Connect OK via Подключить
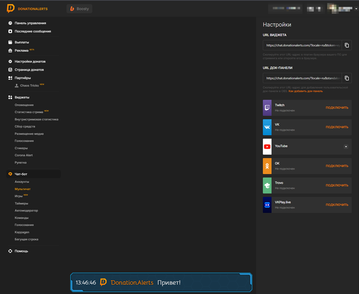 [337, 166]
